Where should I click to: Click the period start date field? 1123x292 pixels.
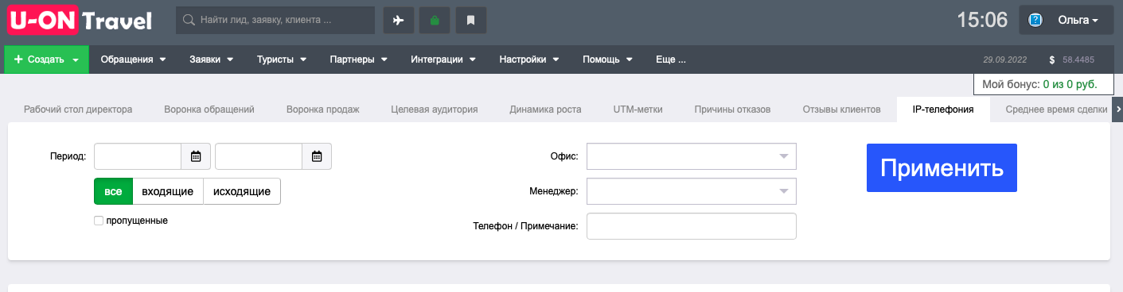coord(138,156)
